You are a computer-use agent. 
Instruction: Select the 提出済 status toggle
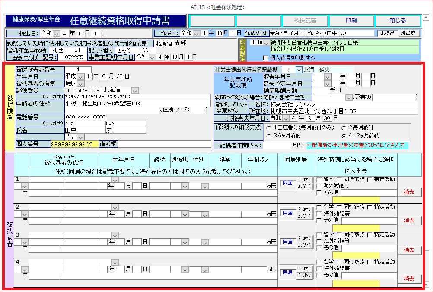(409, 33)
